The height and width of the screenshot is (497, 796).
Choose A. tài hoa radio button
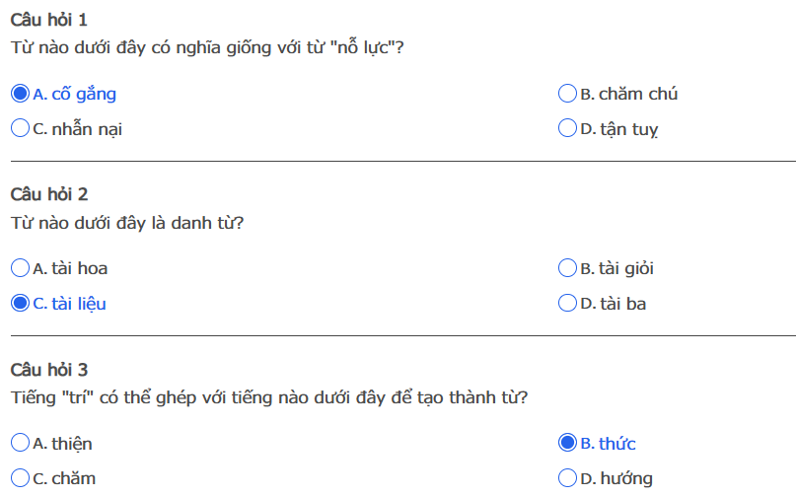[20, 268]
